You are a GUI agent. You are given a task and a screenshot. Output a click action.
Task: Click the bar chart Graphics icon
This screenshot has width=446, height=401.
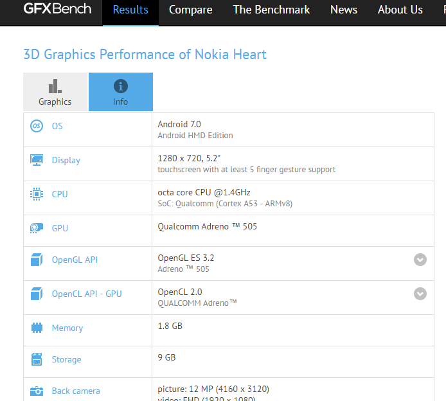(55, 86)
